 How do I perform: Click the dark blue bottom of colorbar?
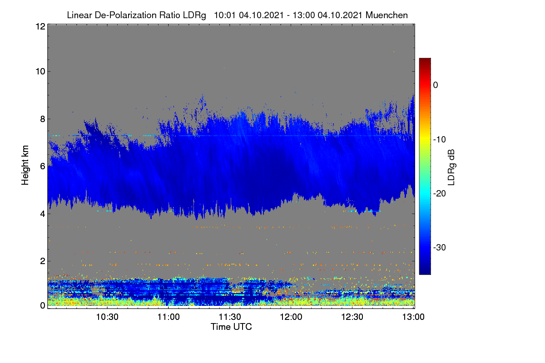click(425, 271)
